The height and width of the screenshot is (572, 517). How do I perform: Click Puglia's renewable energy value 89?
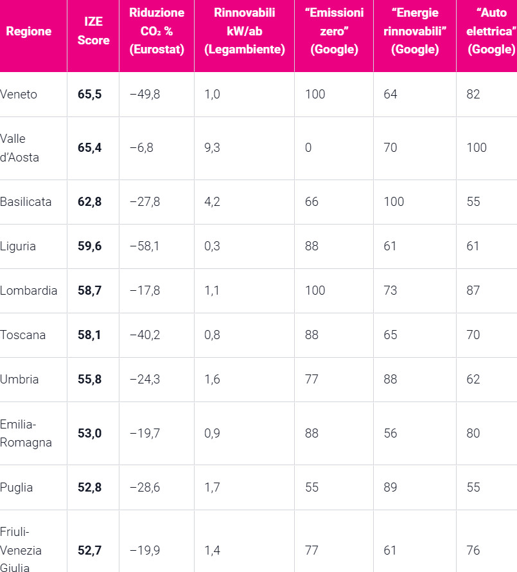tap(390, 487)
